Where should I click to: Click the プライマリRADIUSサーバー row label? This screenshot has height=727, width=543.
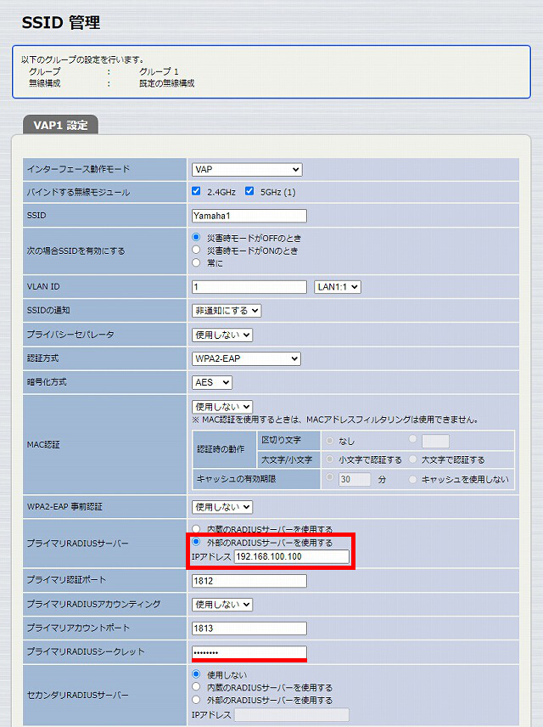point(77,544)
